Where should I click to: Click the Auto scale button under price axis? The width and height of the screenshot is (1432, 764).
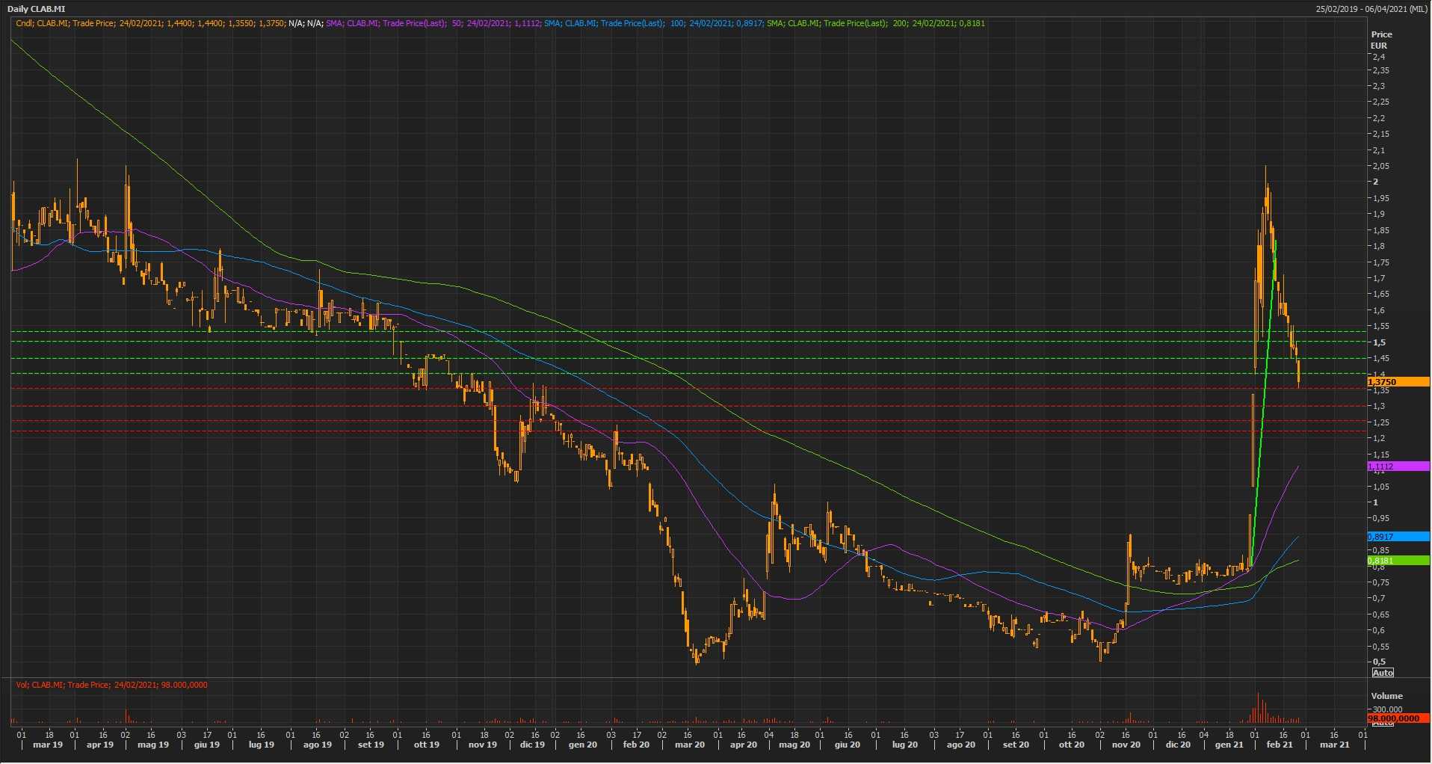coord(1383,673)
